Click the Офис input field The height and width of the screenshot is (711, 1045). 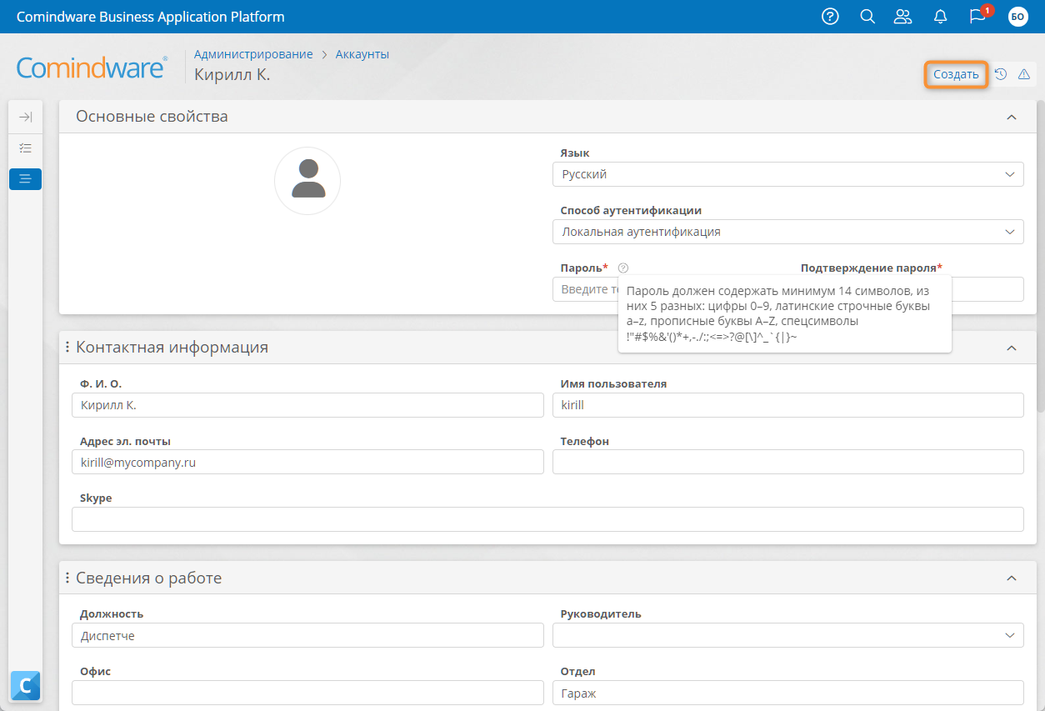307,693
